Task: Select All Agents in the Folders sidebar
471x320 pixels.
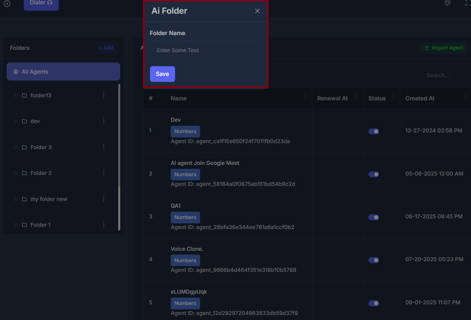Action: [35, 71]
